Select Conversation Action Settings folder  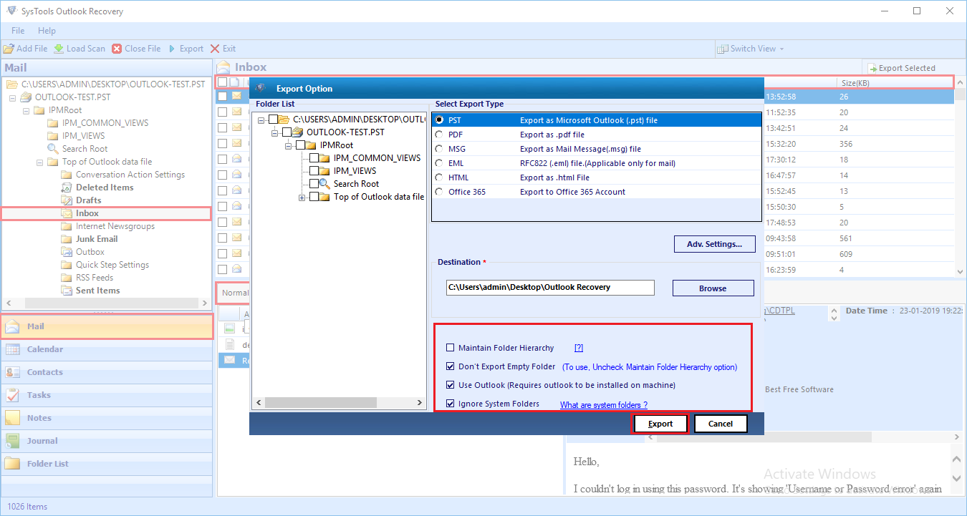[130, 175]
